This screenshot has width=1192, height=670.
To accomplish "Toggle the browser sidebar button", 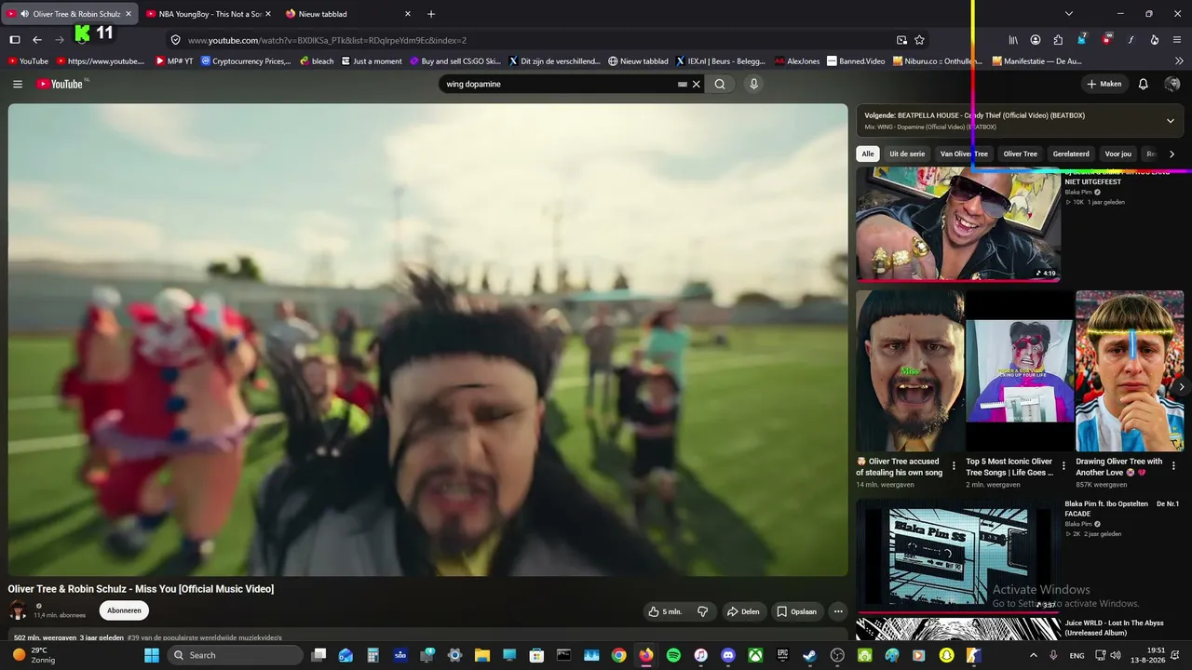I will [15, 40].
